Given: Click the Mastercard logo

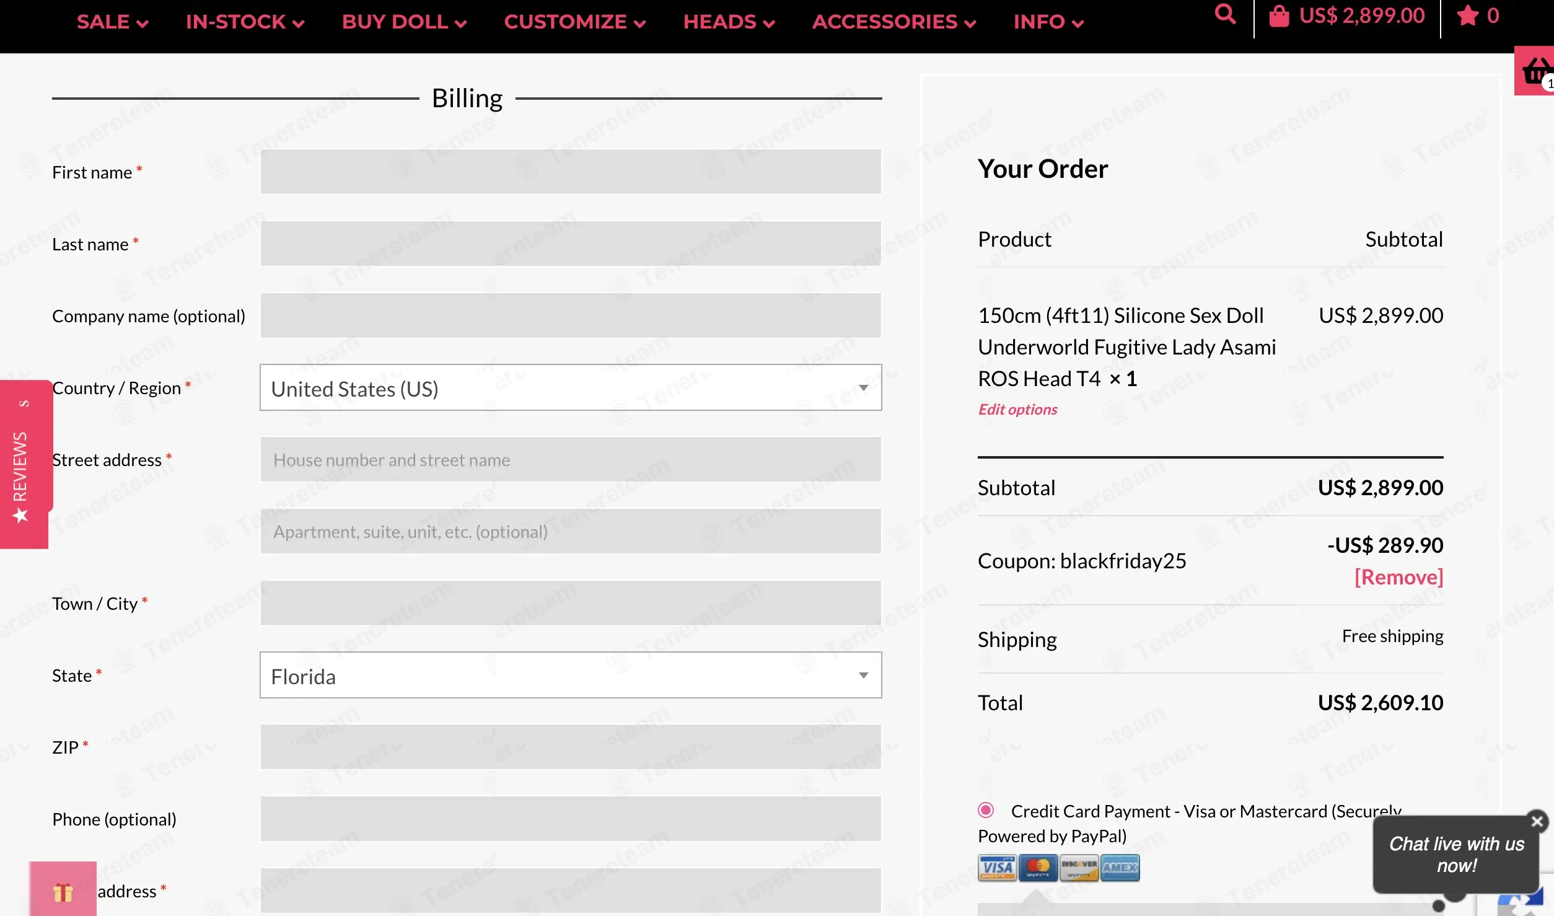Looking at the screenshot, I should tap(1038, 868).
